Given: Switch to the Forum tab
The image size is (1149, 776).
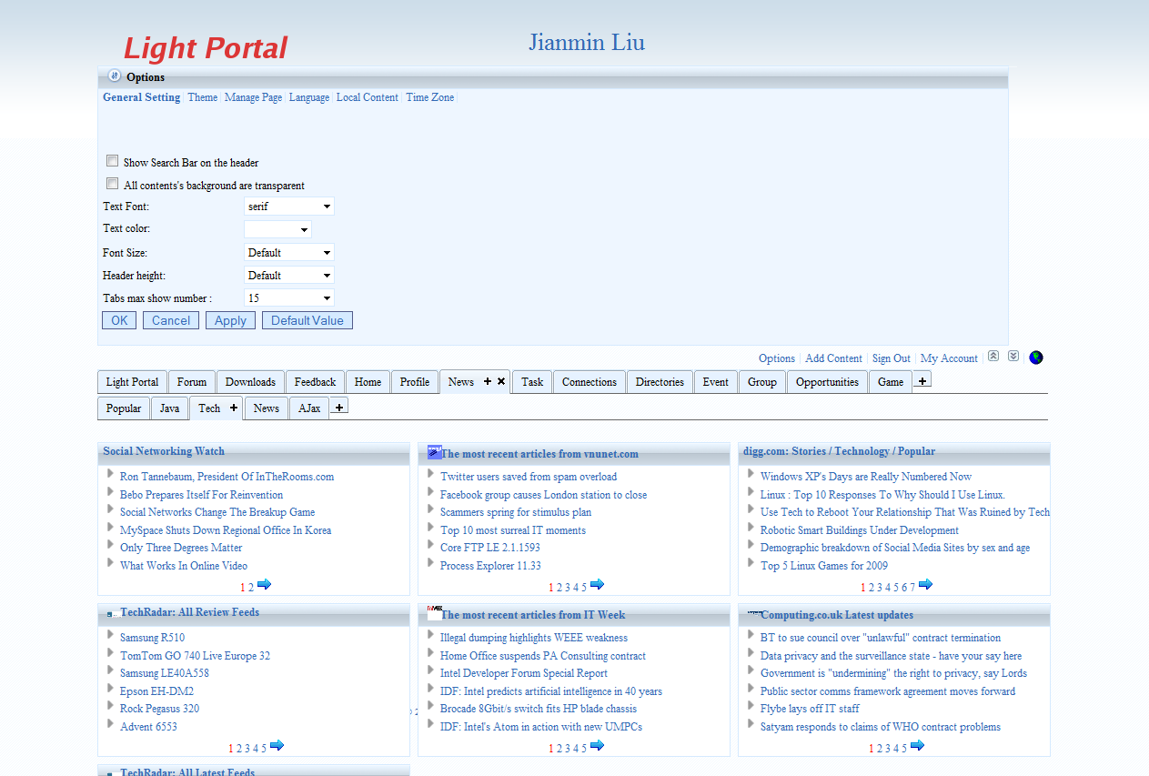Looking at the screenshot, I should pos(192,382).
